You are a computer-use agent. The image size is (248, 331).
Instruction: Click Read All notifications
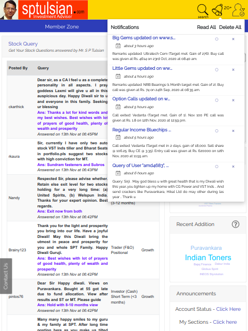click(x=206, y=27)
